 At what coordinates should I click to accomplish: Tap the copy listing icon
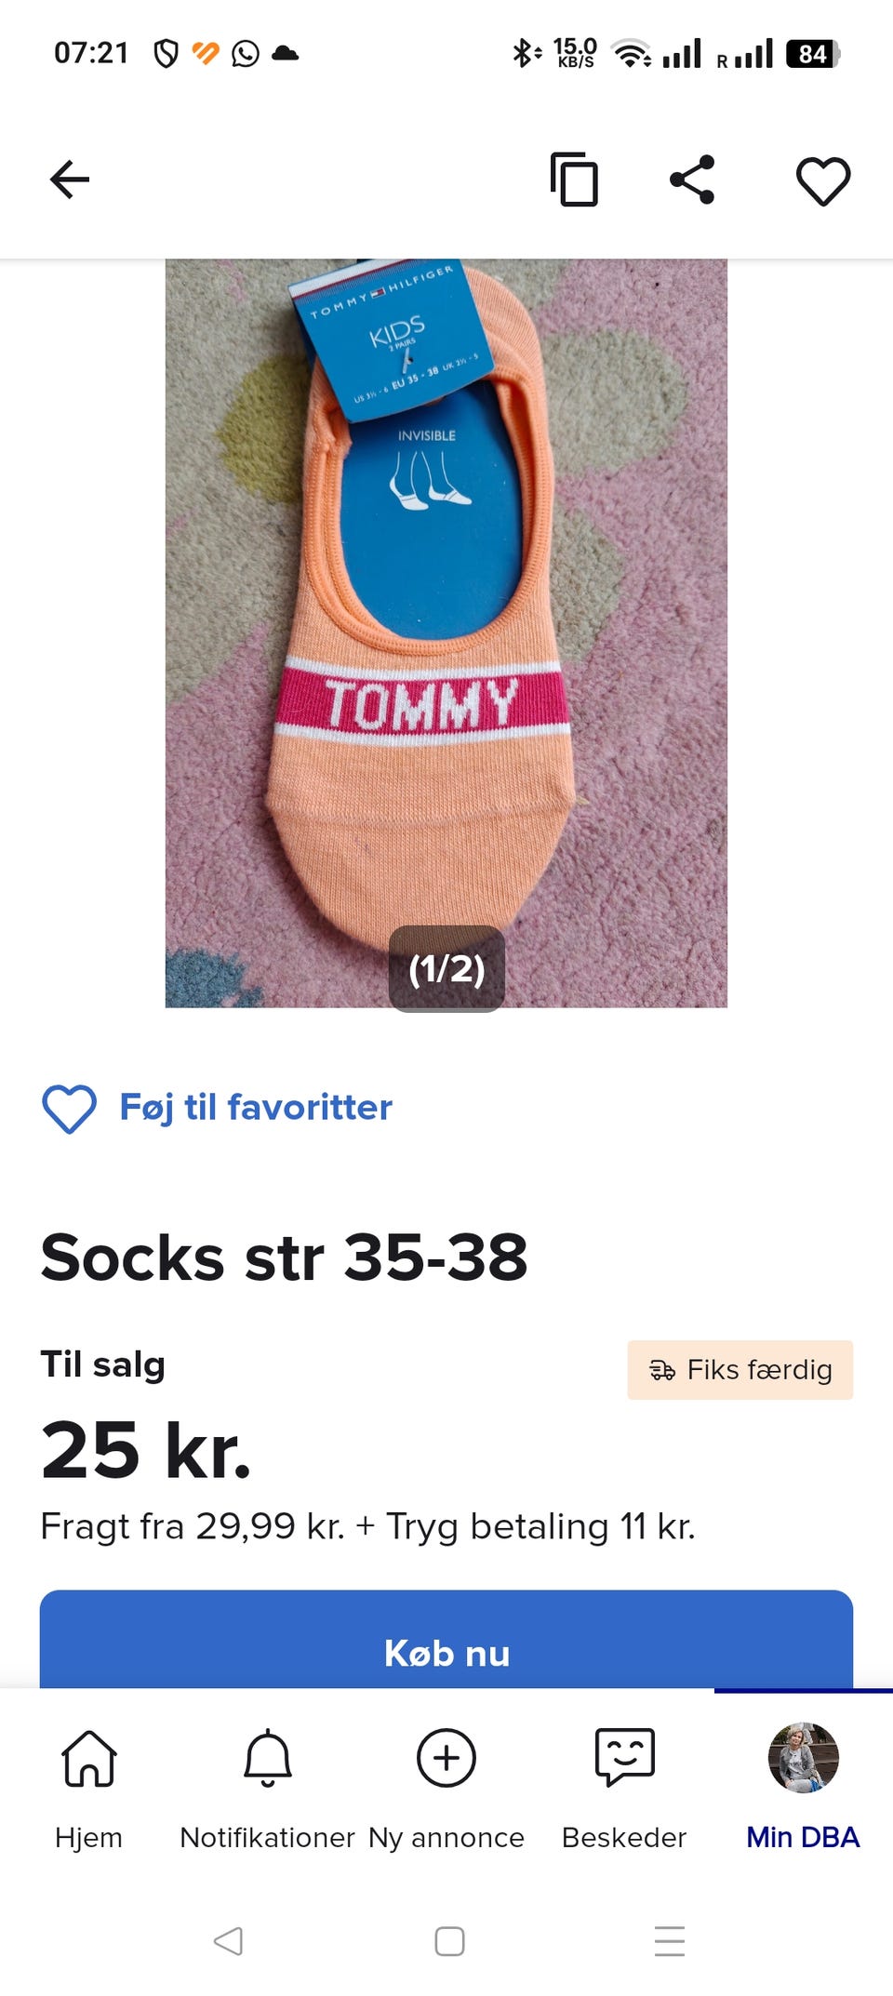tap(574, 180)
